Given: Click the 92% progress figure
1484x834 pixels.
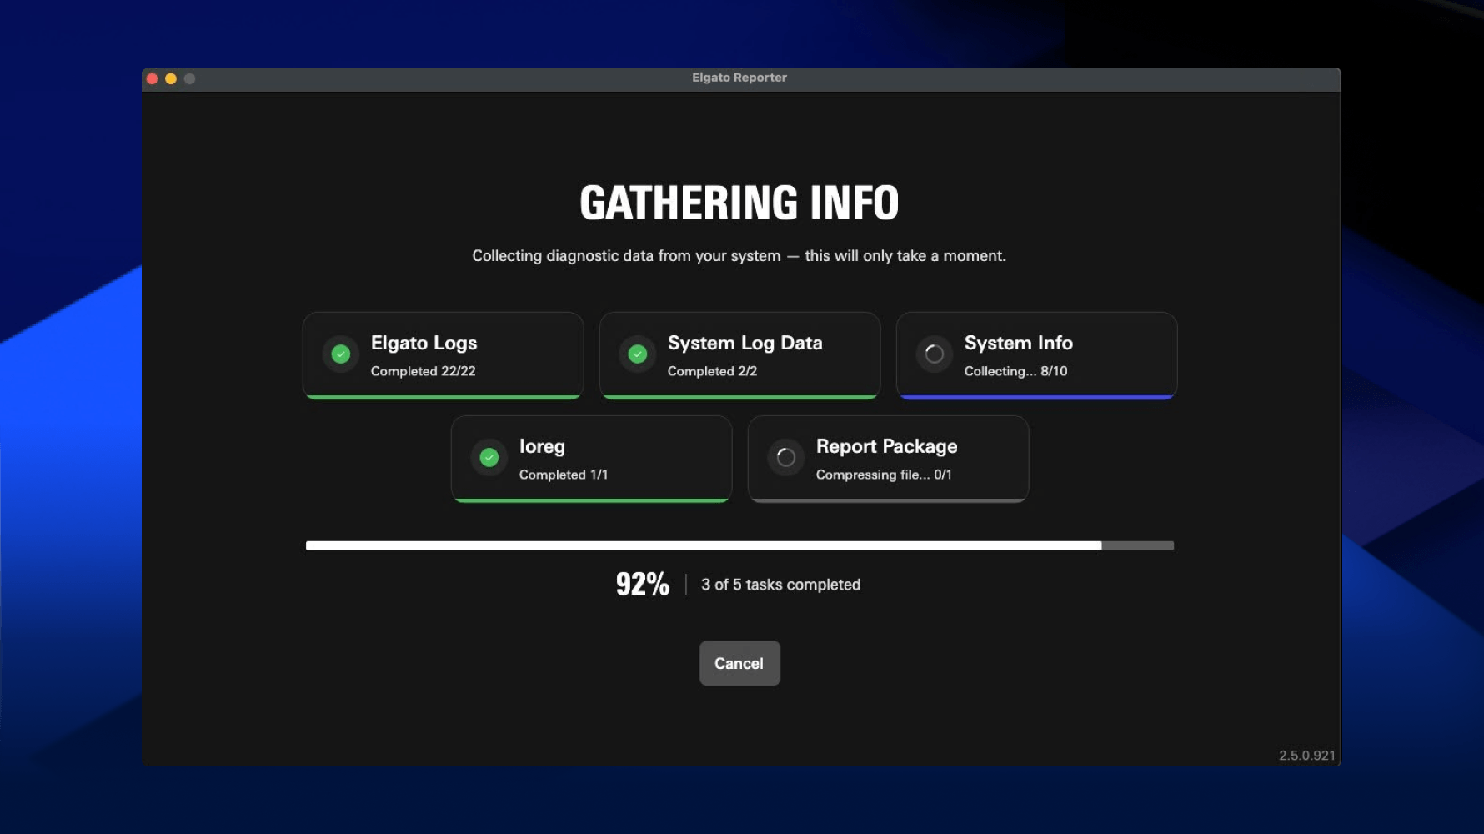Looking at the screenshot, I should click(x=642, y=584).
